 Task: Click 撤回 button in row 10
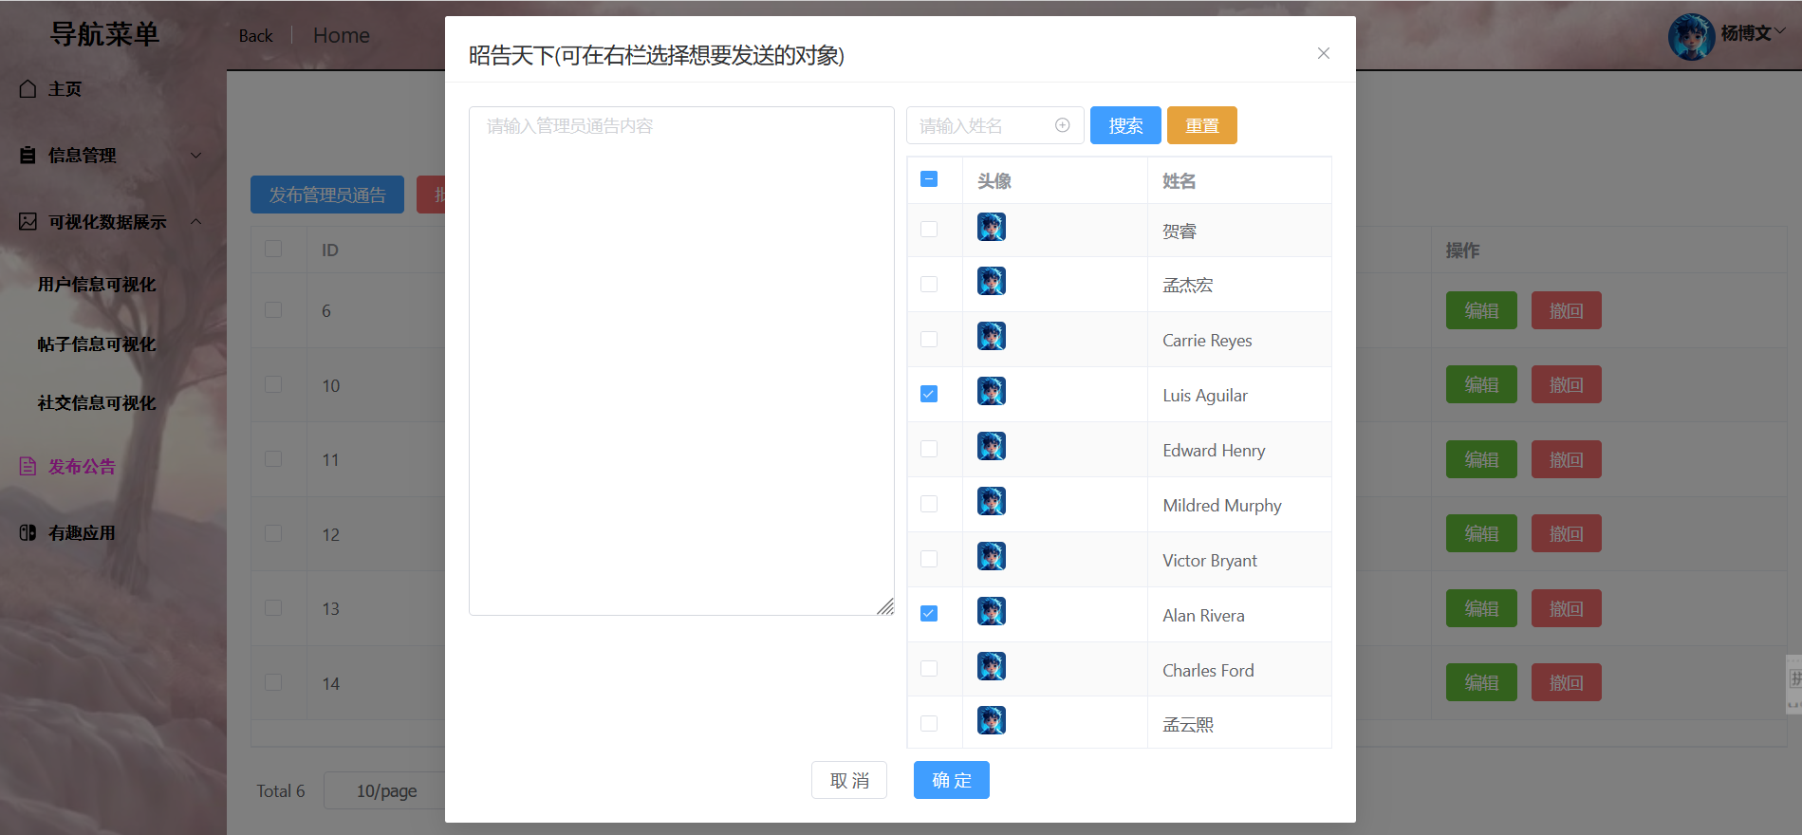click(x=1567, y=384)
